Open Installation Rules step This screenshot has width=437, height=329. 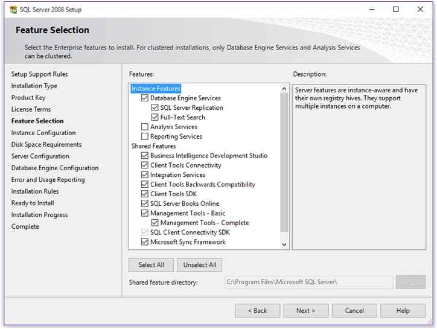(35, 191)
